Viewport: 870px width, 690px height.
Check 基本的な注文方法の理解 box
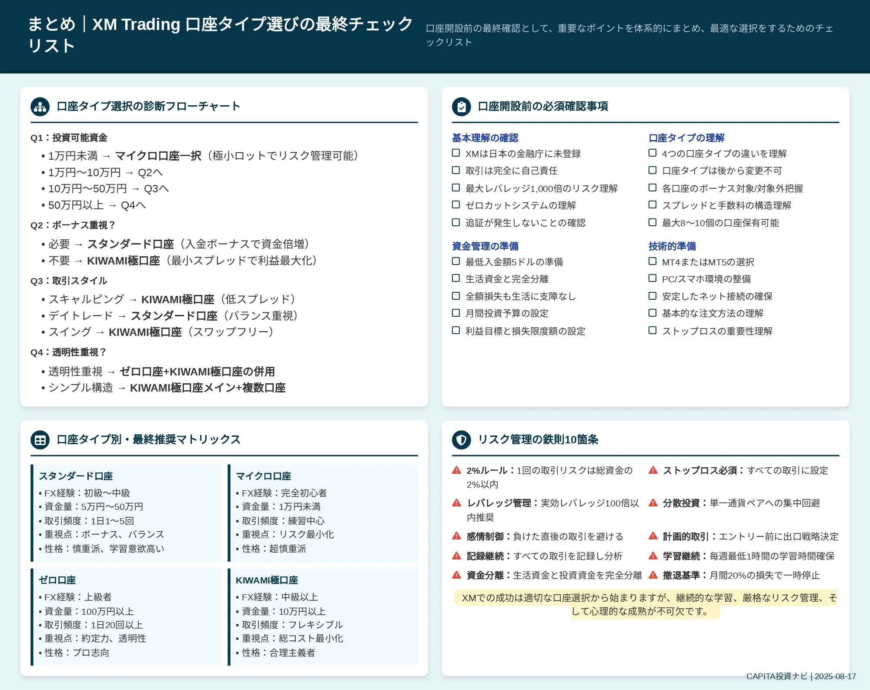(x=652, y=313)
